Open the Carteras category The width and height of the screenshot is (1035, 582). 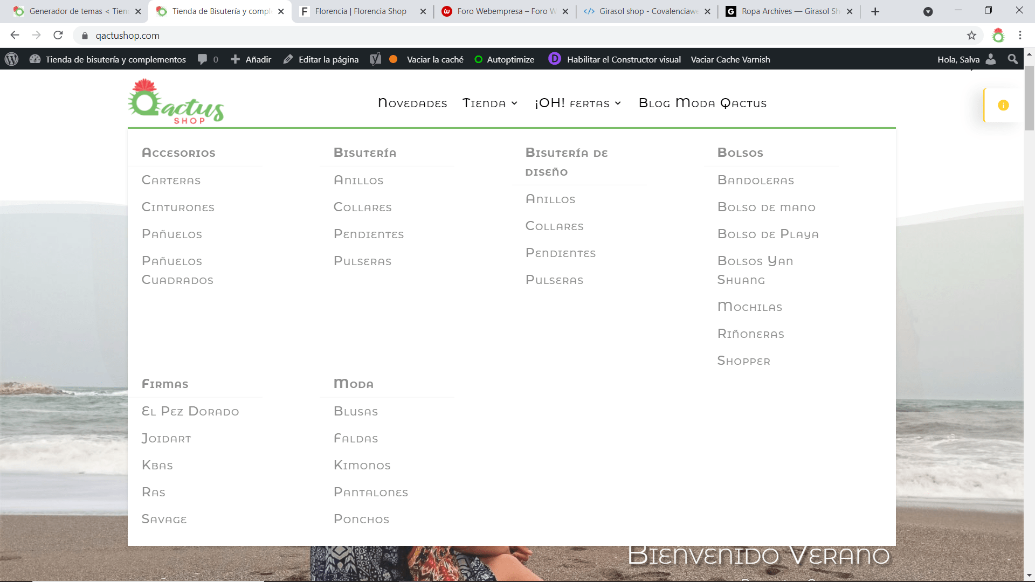pyautogui.click(x=171, y=181)
